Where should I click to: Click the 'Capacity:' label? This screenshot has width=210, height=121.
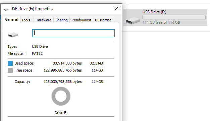[x=22, y=82]
